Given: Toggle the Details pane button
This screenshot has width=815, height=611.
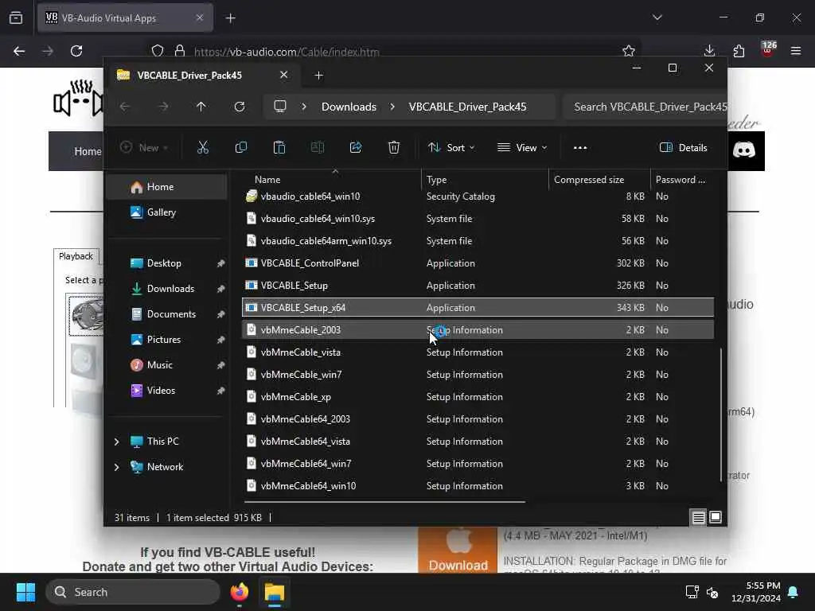Looking at the screenshot, I should click(684, 147).
